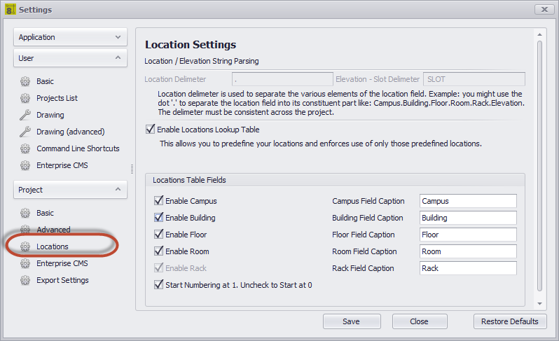This screenshot has width=559, height=341.
Task: Click the Building Field Caption input
Action: tap(468, 218)
